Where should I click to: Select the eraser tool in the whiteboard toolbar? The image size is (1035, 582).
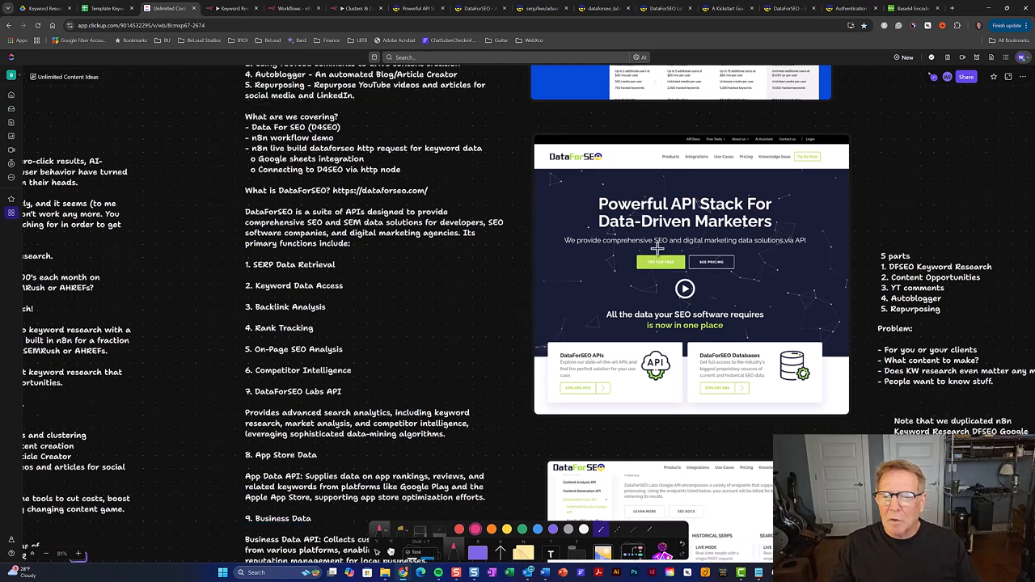[419, 529]
